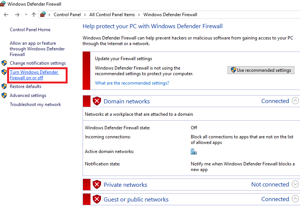Open the recent locations dropdown arrow
Viewport: 300px width, 206px height.
coord(26,15)
